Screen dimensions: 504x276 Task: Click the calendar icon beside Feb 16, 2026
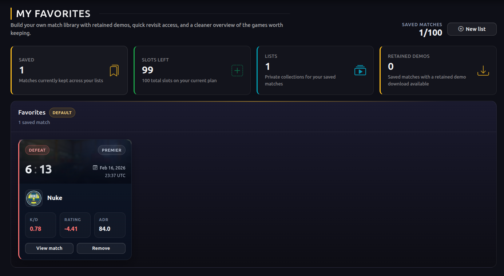(96, 168)
